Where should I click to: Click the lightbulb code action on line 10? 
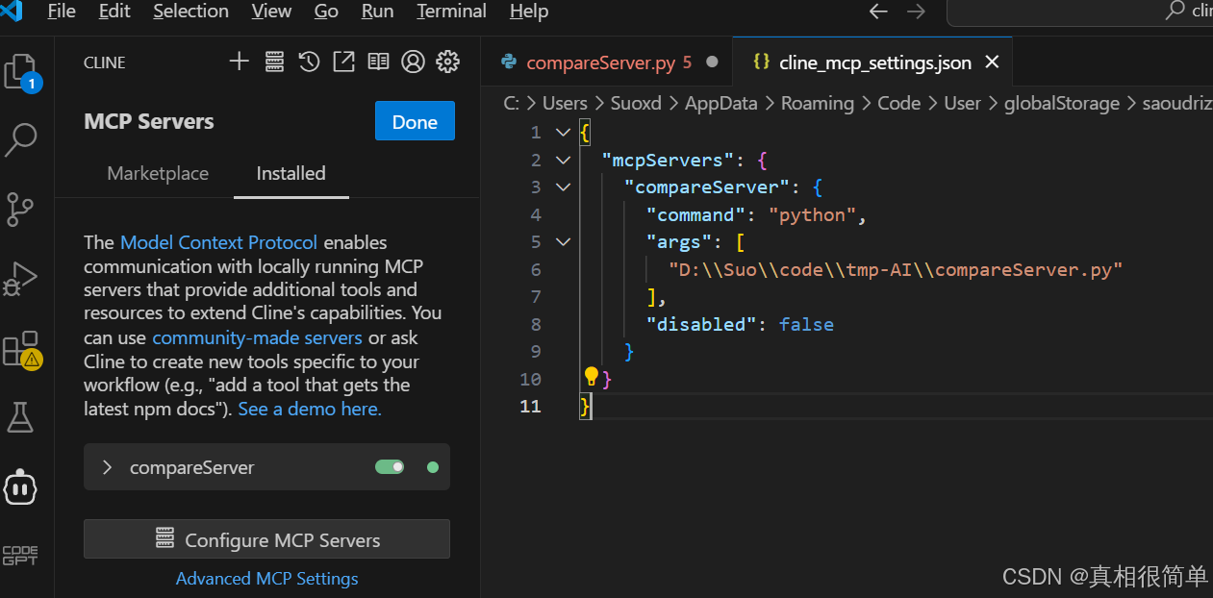pyautogui.click(x=592, y=376)
